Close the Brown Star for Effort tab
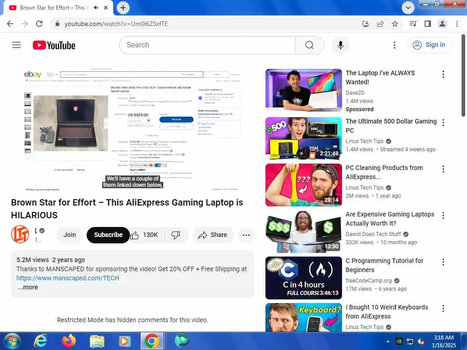Viewport: 467px width, 350px height. (x=106, y=8)
